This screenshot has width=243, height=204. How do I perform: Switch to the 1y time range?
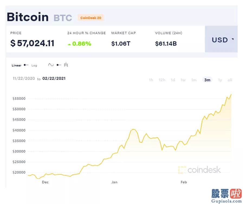tap(220, 80)
